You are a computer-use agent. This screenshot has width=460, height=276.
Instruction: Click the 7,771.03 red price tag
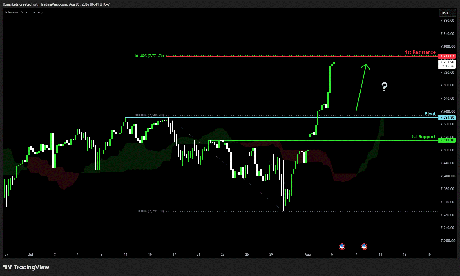447,56
